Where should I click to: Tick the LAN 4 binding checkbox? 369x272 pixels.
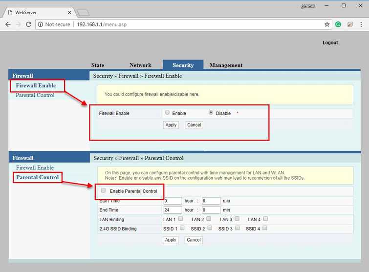[x=265, y=219]
